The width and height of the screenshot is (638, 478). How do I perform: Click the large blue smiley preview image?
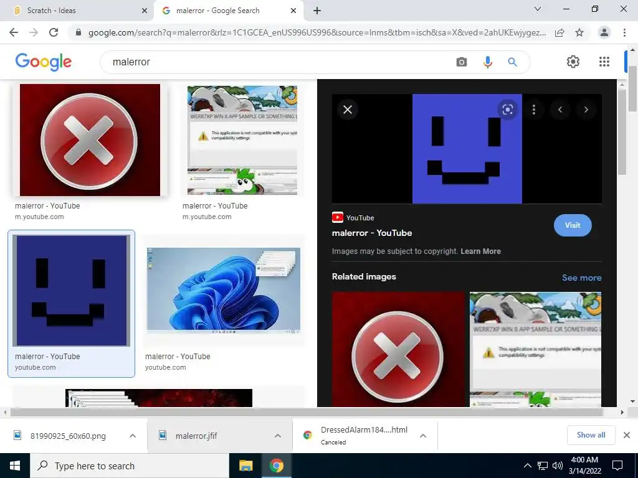[x=467, y=149]
